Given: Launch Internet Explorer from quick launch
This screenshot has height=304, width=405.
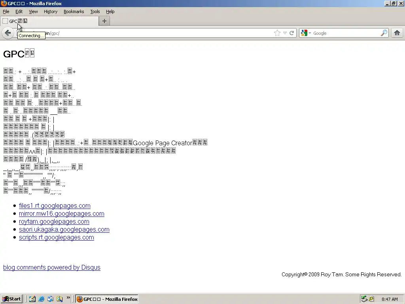Looking at the screenshot, I should coord(41,299).
